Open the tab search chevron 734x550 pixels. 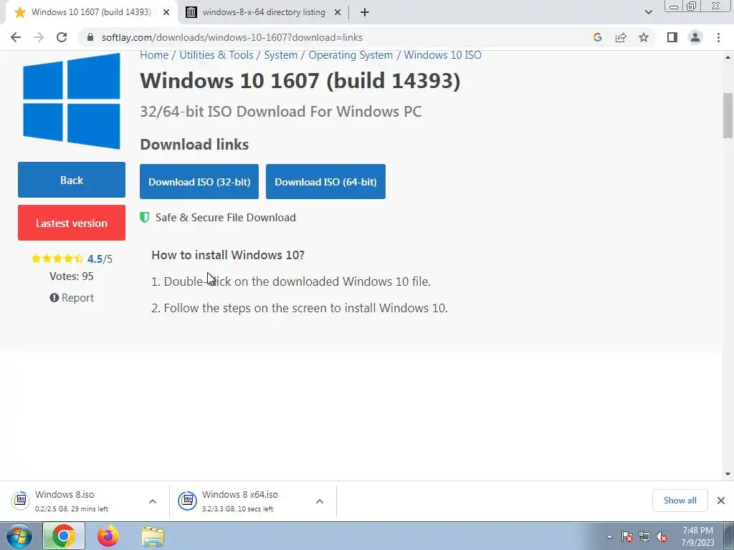point(648,12)
